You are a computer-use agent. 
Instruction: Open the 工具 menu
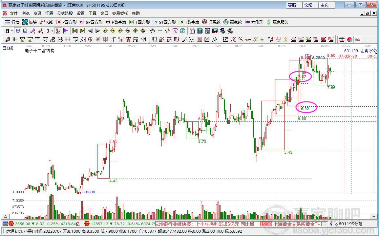pos(92,13)
